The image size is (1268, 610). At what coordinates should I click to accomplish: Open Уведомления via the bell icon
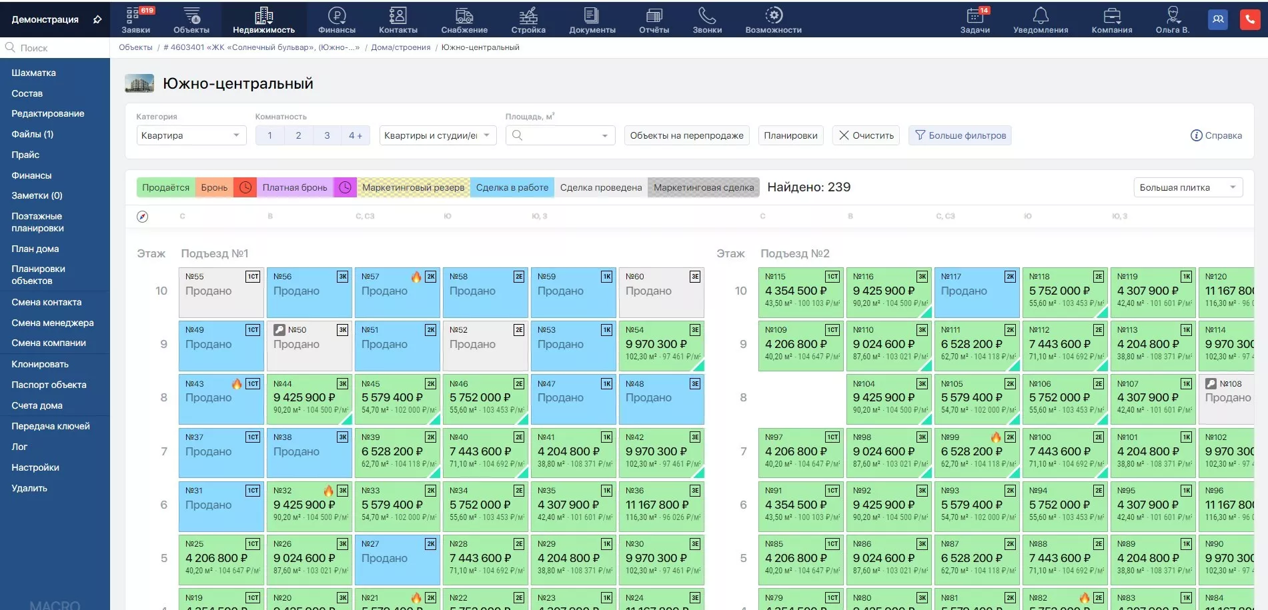[x=1040, y=19]
